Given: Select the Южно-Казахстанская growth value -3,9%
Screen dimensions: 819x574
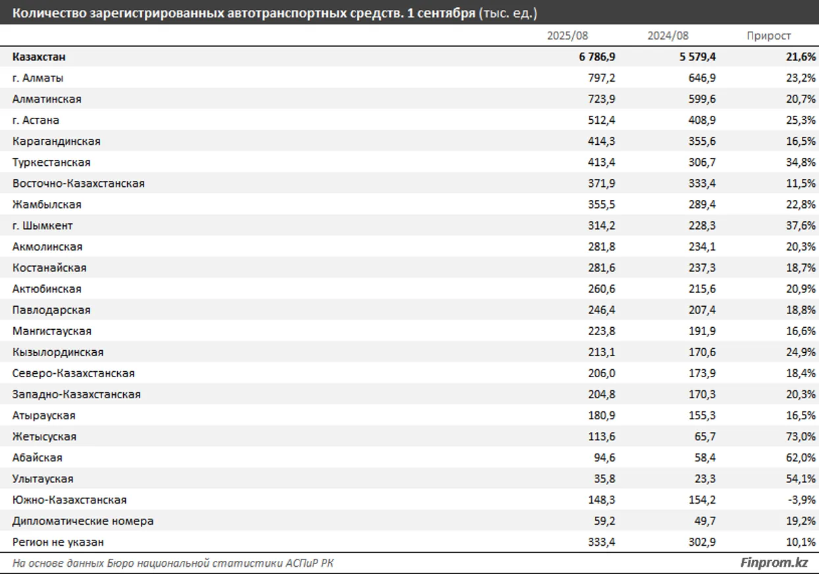Looking at the screenshot, I should tap(801, 500).
